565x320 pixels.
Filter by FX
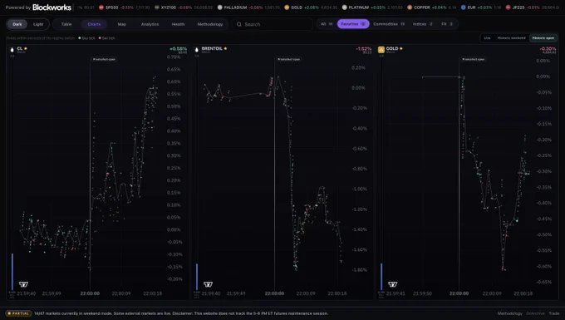(x=447, y=24)
